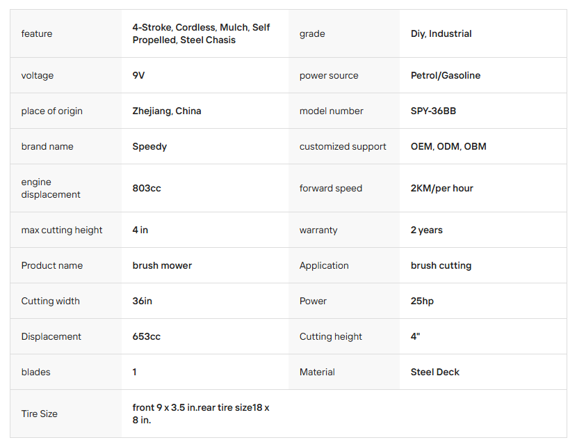Select the brush mower product name value
Viewport: 577px width, 447px height.
tap(162, 265)
